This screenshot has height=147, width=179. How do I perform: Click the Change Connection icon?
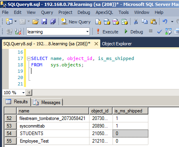point(18,32)
